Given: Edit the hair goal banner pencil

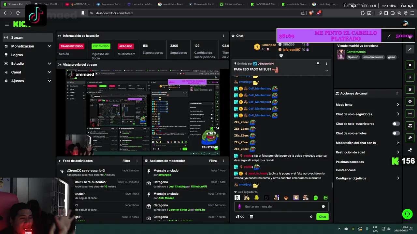Looking at the screenshot, I should point(389,36).
